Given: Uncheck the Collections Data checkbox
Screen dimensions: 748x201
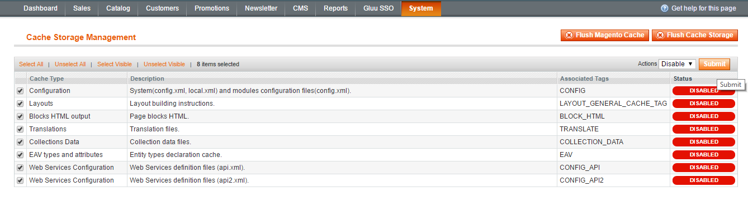Looking at the screenshot, I should click(20, 142).
